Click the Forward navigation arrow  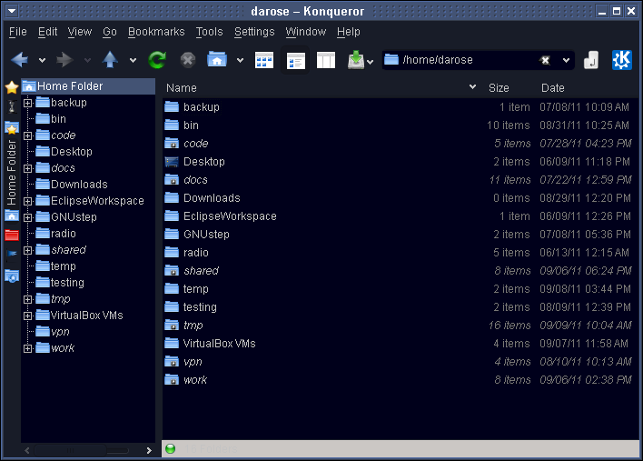coord(64,60)
